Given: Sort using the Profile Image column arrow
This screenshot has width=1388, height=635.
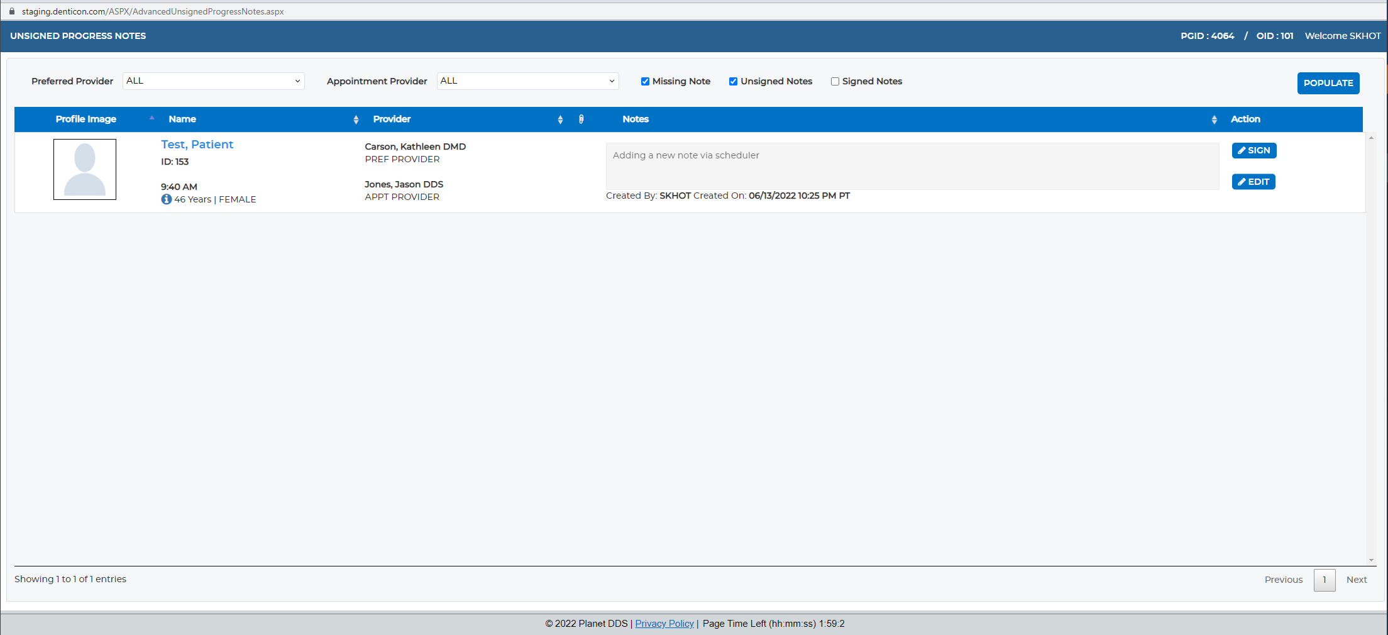Looking at the screenshot, I should point(151,118).
